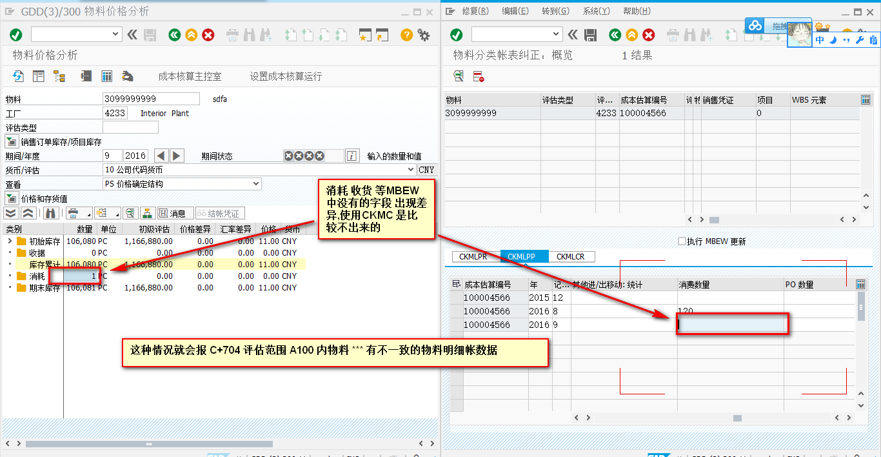The height and width of the screenshot is (457, 881).
Task: Click the colored hierarchy structure icon near 消息
Action: click(148, 212)
